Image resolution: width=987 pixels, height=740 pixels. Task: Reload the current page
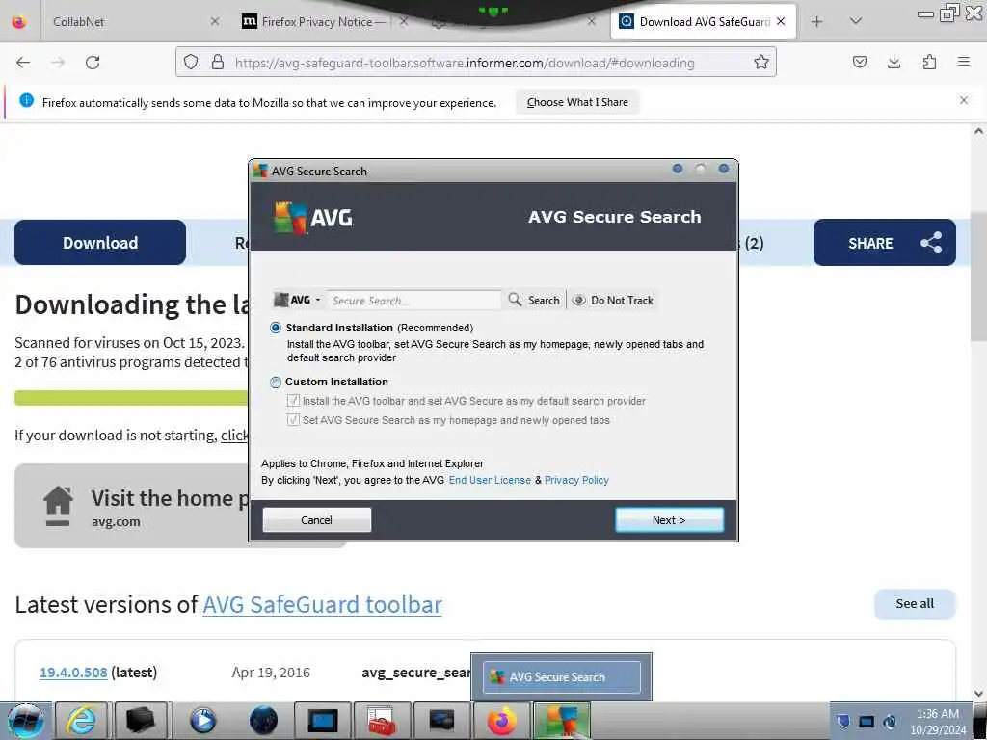[x=93, y=63]
